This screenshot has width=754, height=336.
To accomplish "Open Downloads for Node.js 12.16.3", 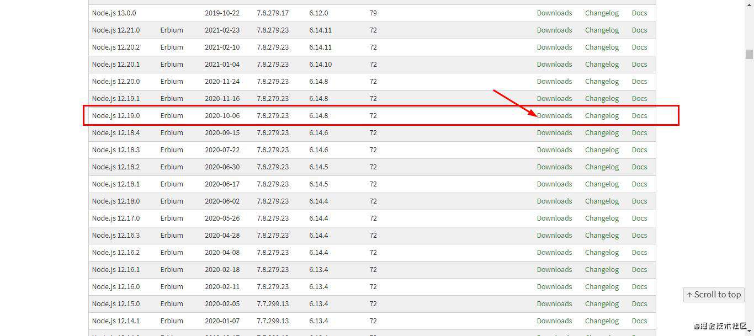I will pyautogui.click(x=554, y=235).
